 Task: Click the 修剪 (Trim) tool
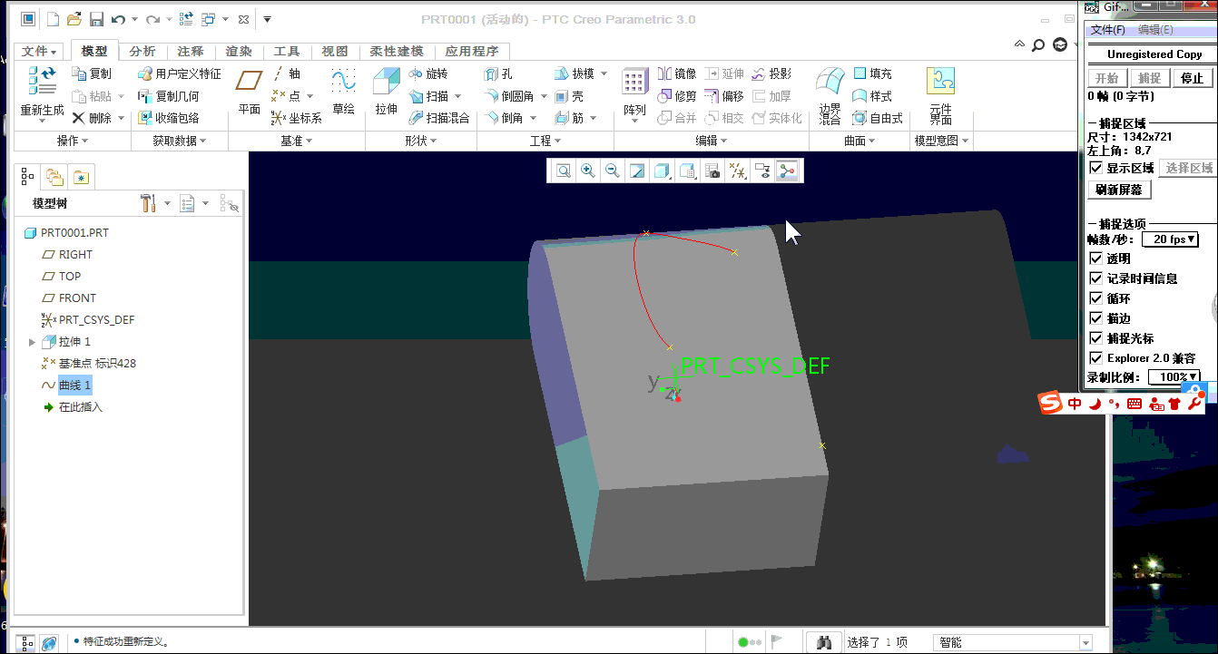677,95
